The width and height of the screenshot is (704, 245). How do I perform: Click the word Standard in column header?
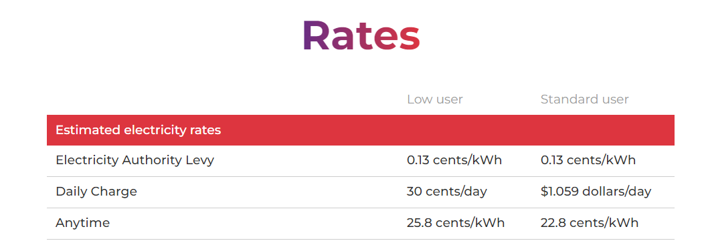[x=565, y=99]
